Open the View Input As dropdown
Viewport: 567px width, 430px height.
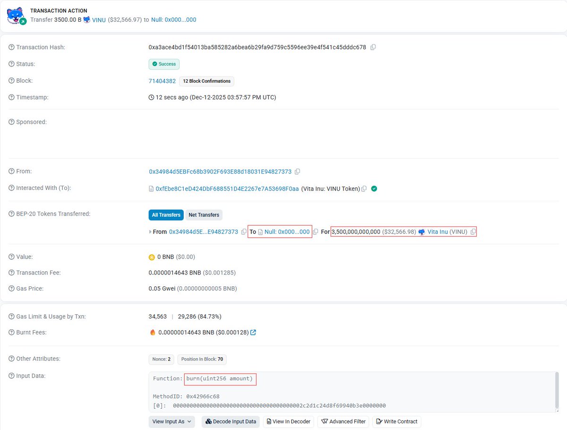click(172, 421)
